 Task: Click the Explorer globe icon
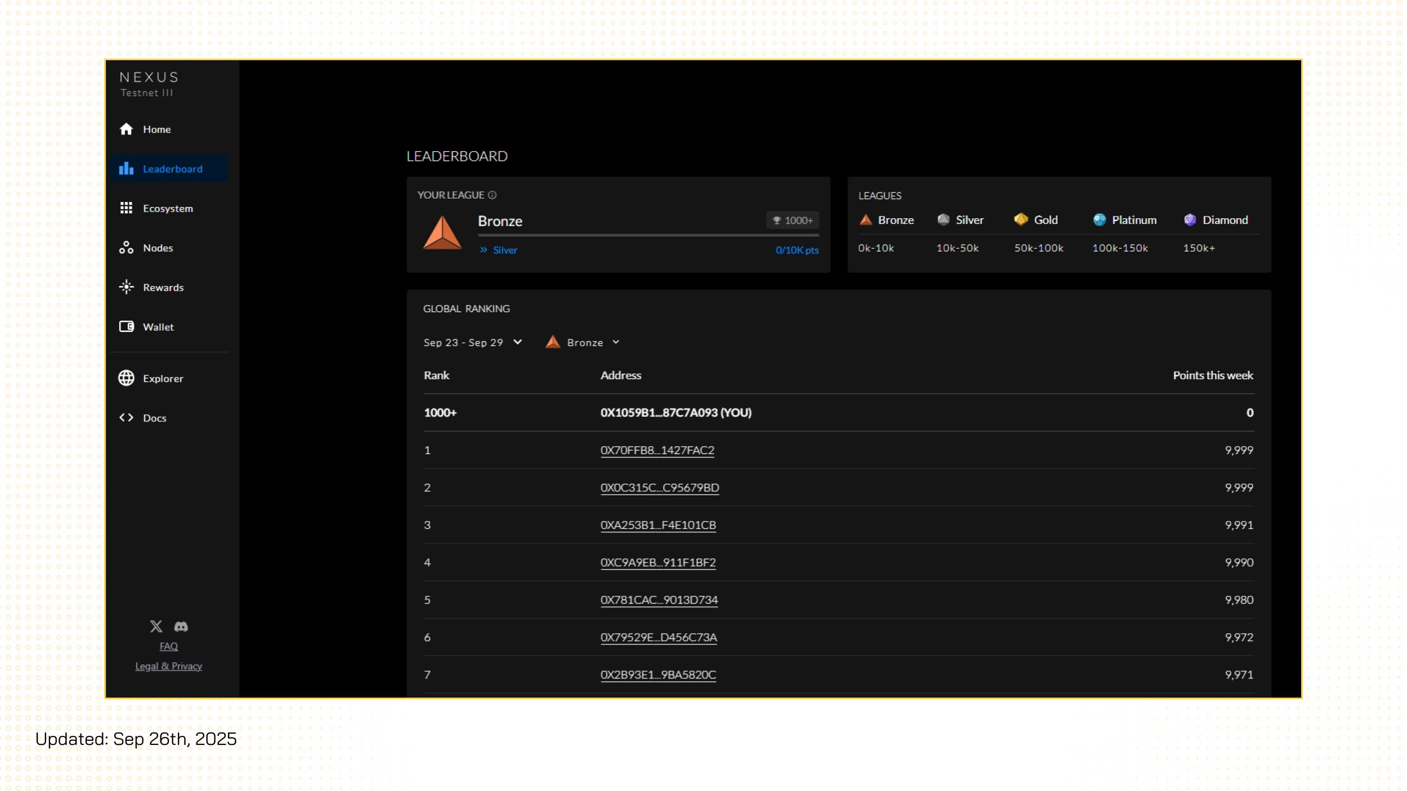[x=126, y=378]
